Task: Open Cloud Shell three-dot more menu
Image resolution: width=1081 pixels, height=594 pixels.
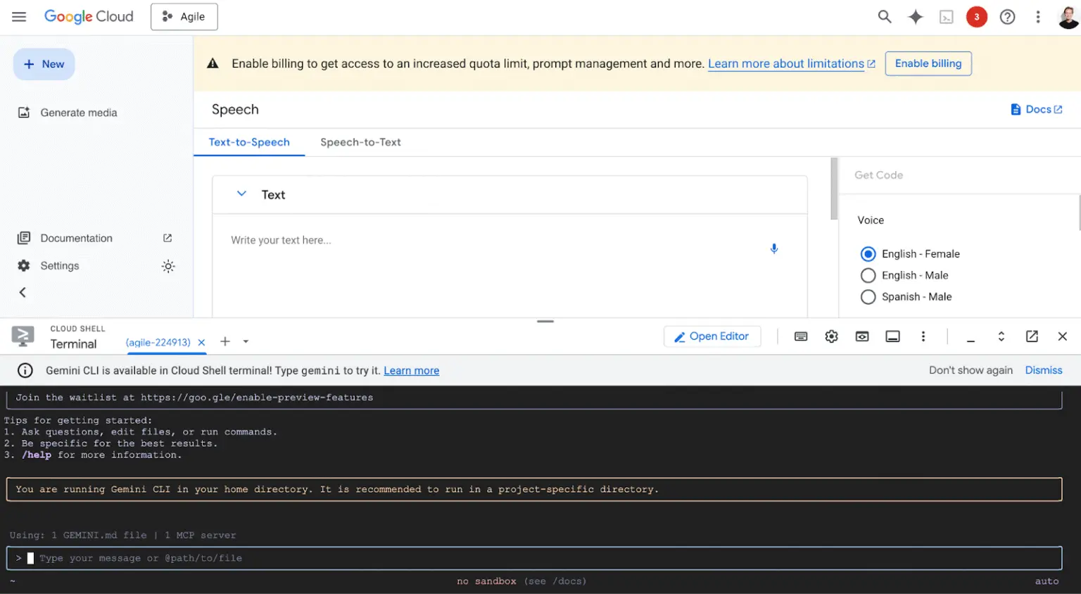Action: (x=923, y=336)
